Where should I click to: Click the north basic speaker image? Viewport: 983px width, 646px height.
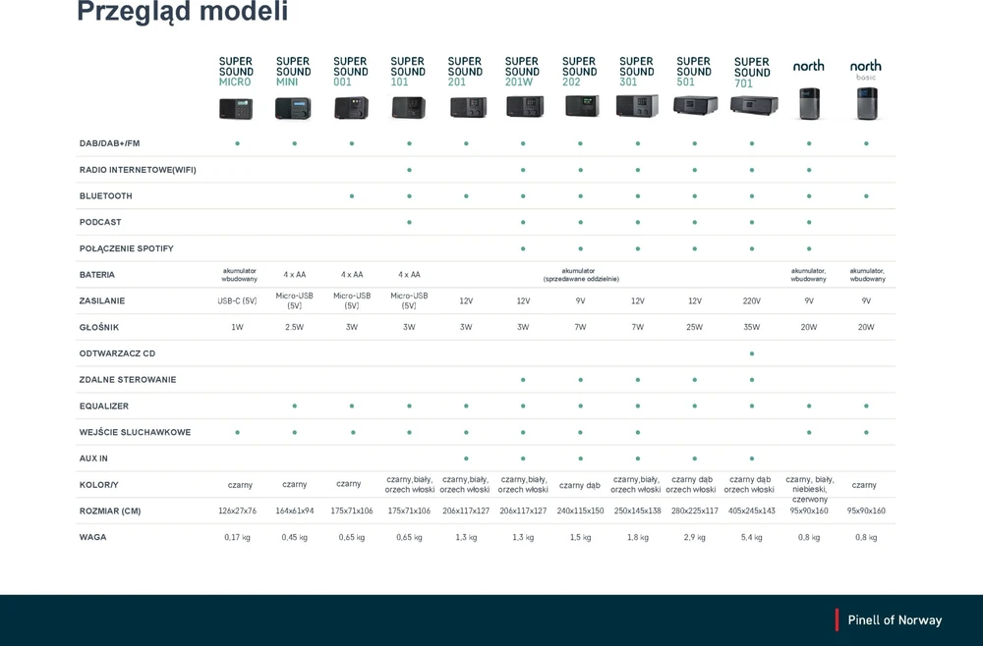click(x=867, y=103)
